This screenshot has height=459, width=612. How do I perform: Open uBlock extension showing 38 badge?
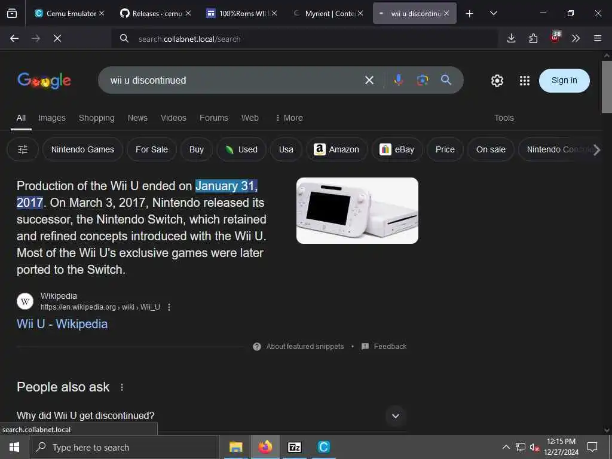555,38
